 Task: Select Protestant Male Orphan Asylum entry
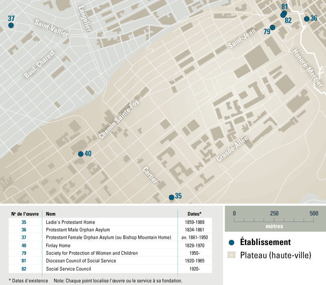[x=78, y=230]
